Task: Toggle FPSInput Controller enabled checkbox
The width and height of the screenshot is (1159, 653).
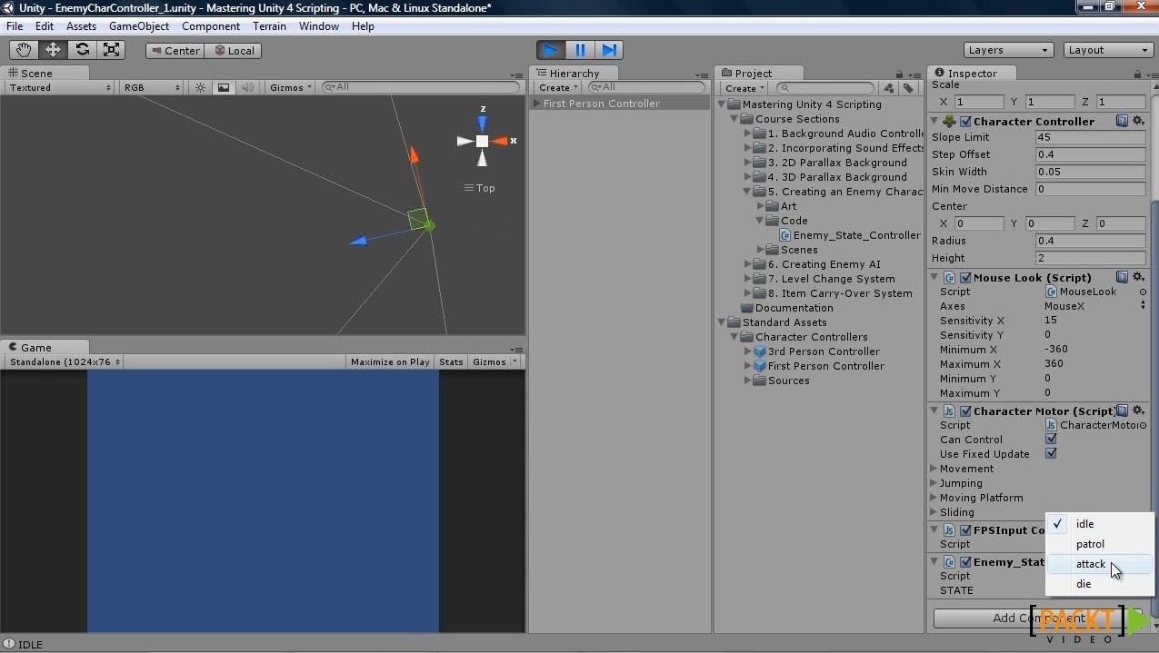Action: point(966,529)
